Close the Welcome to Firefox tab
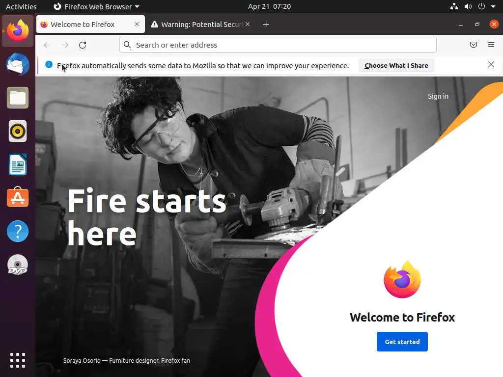 [x=137, y=24]
